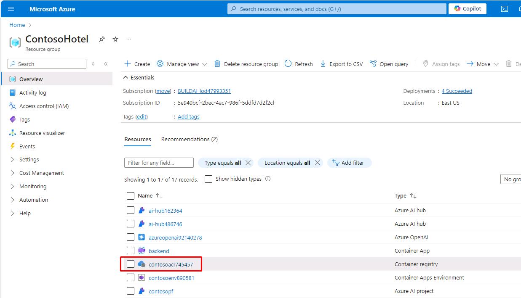Tick the checkbox for contosoacr745457
The image size is (521, 298).
(131, 264)
